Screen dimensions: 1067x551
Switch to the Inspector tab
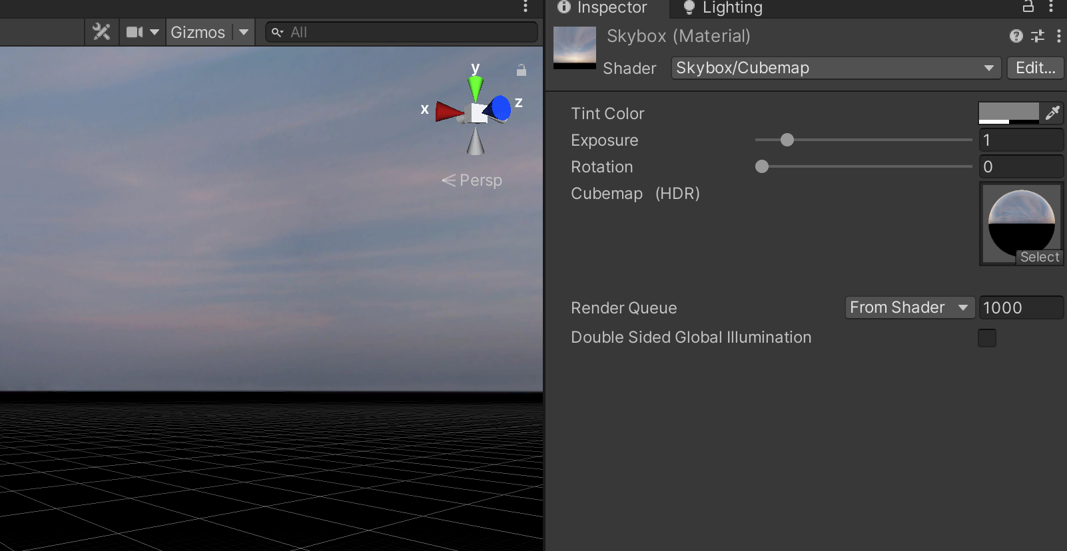pyautogui.click(x=603, y=7)
